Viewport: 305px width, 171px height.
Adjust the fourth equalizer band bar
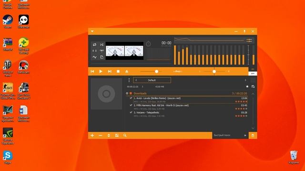tap(187, 55)
